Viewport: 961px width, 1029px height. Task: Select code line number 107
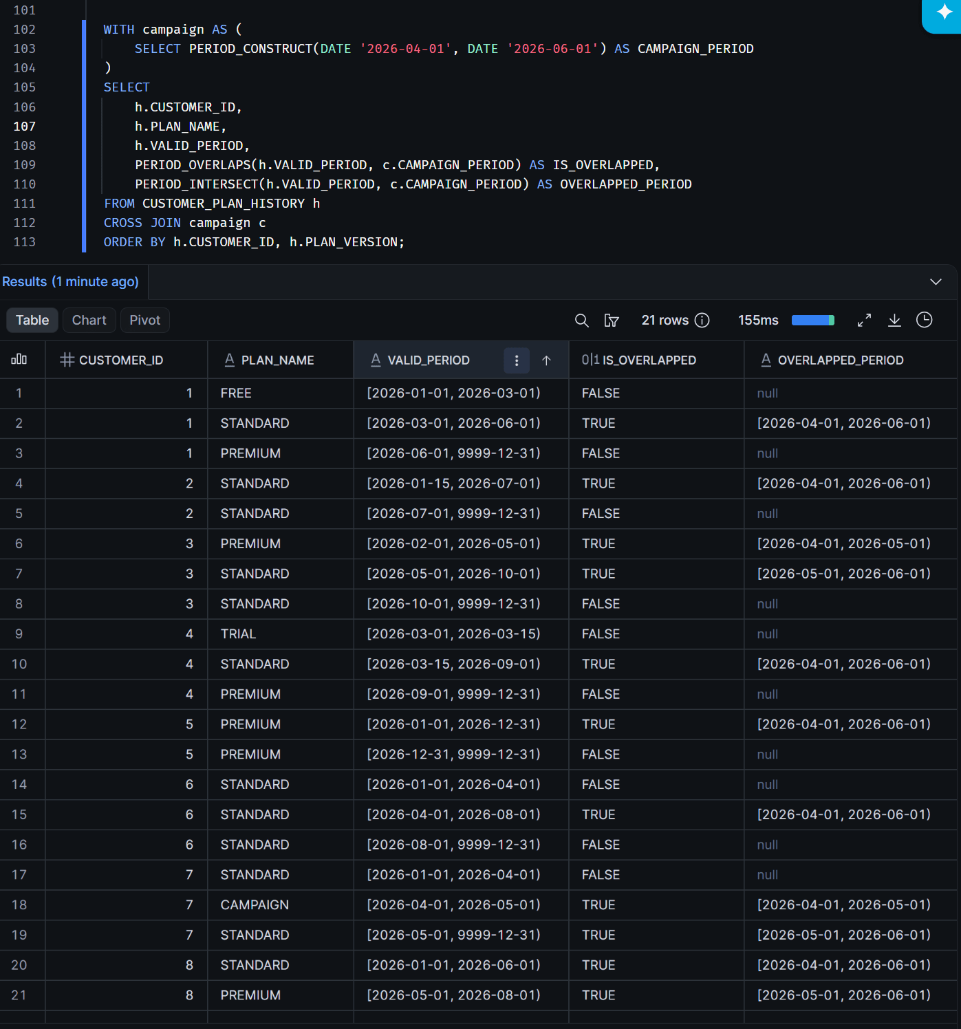coord(25,127)
